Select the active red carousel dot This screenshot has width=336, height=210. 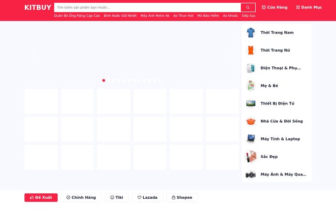pos(104,80)
